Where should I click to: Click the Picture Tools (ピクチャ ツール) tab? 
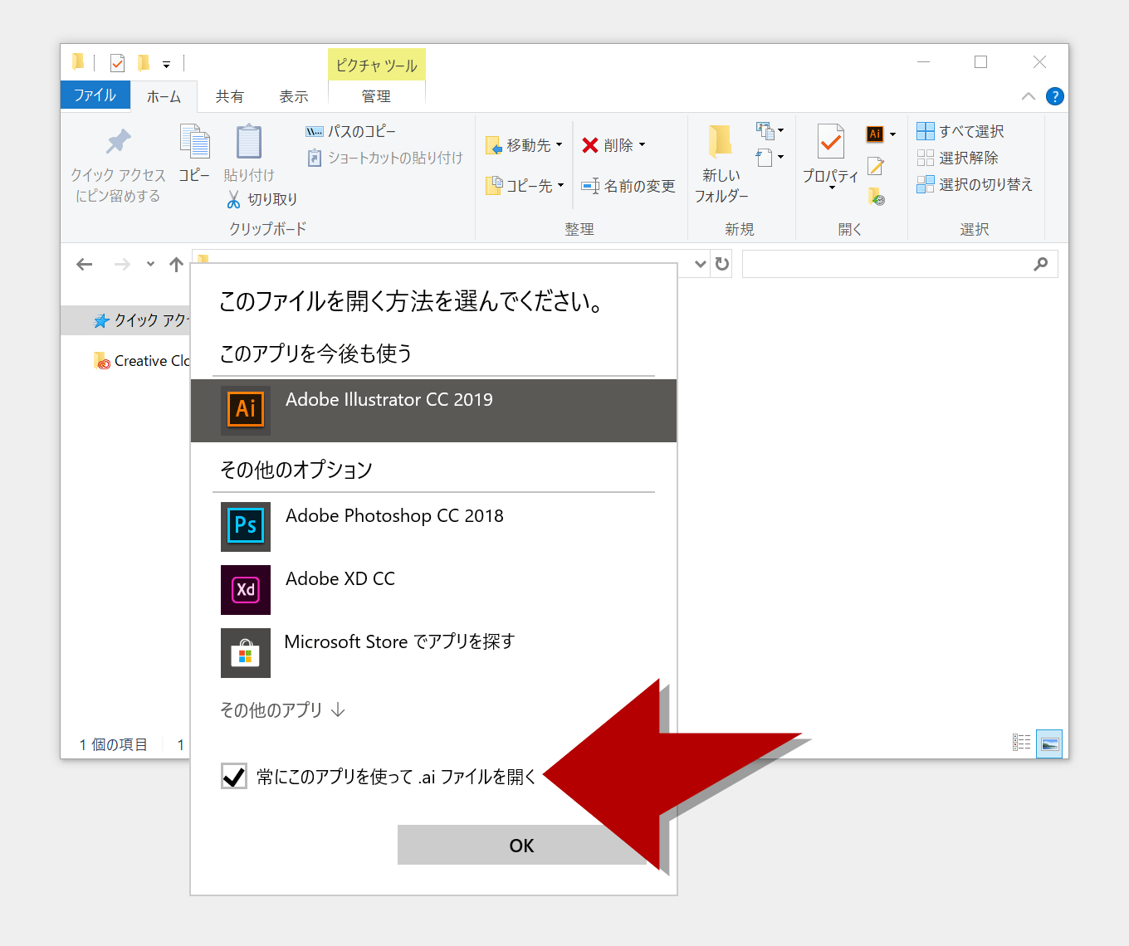377,65
